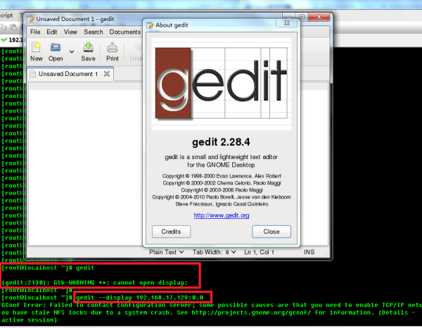The height and width of the screenshot is (328, 422).
Task: Click the INS insert mode indicator
Action: pos(309,252)
